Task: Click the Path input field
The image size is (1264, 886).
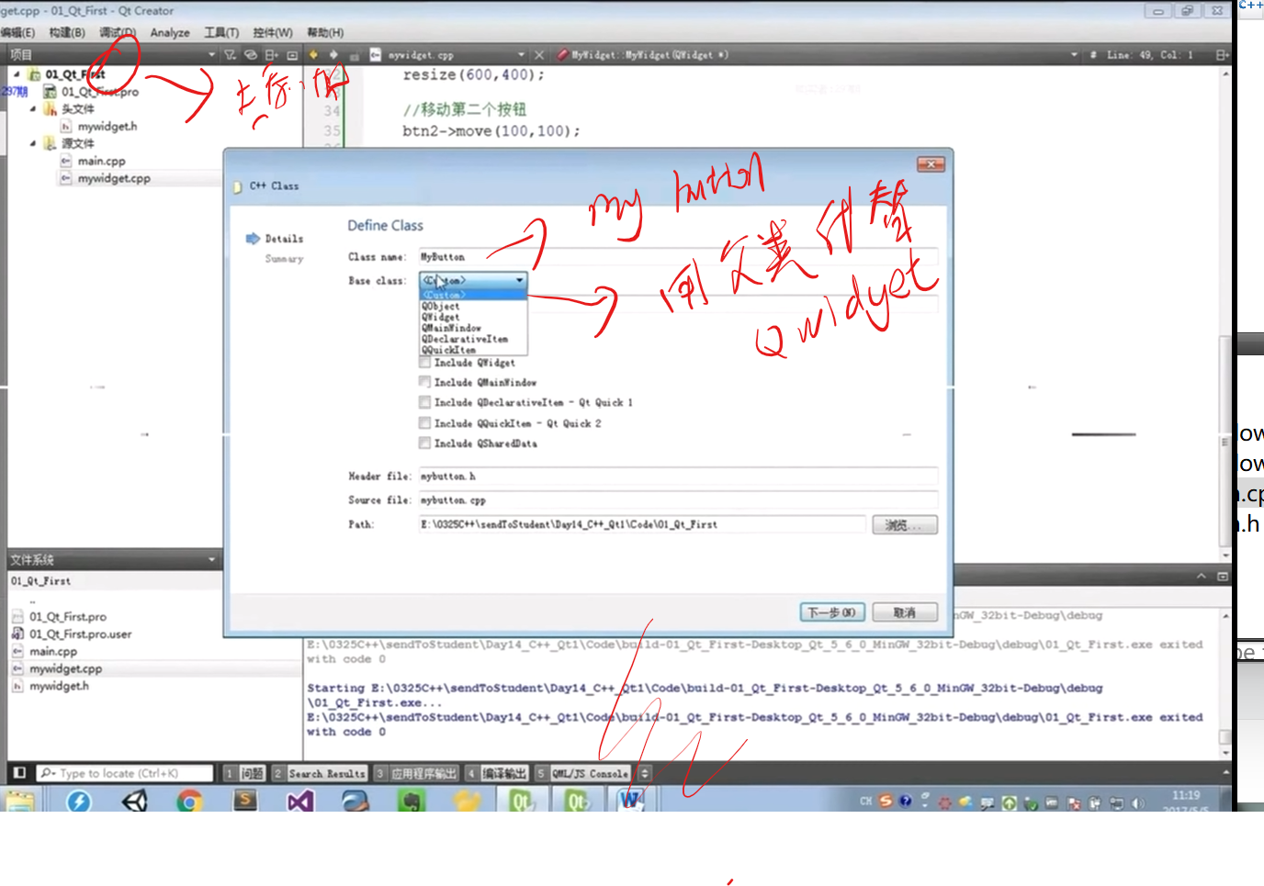Action: click(642, 524)
